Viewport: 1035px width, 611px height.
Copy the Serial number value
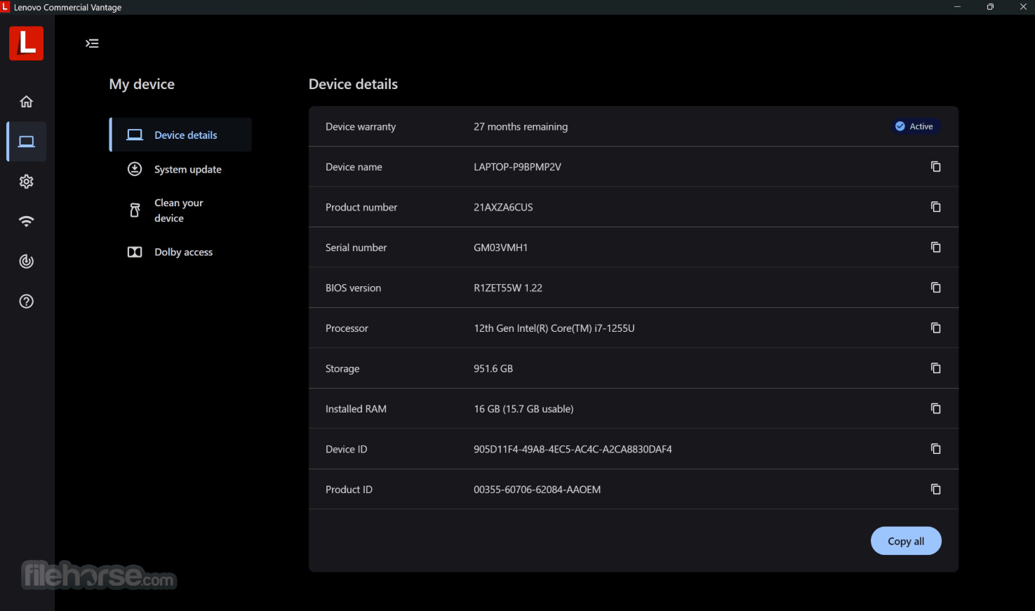coord(935,248)
